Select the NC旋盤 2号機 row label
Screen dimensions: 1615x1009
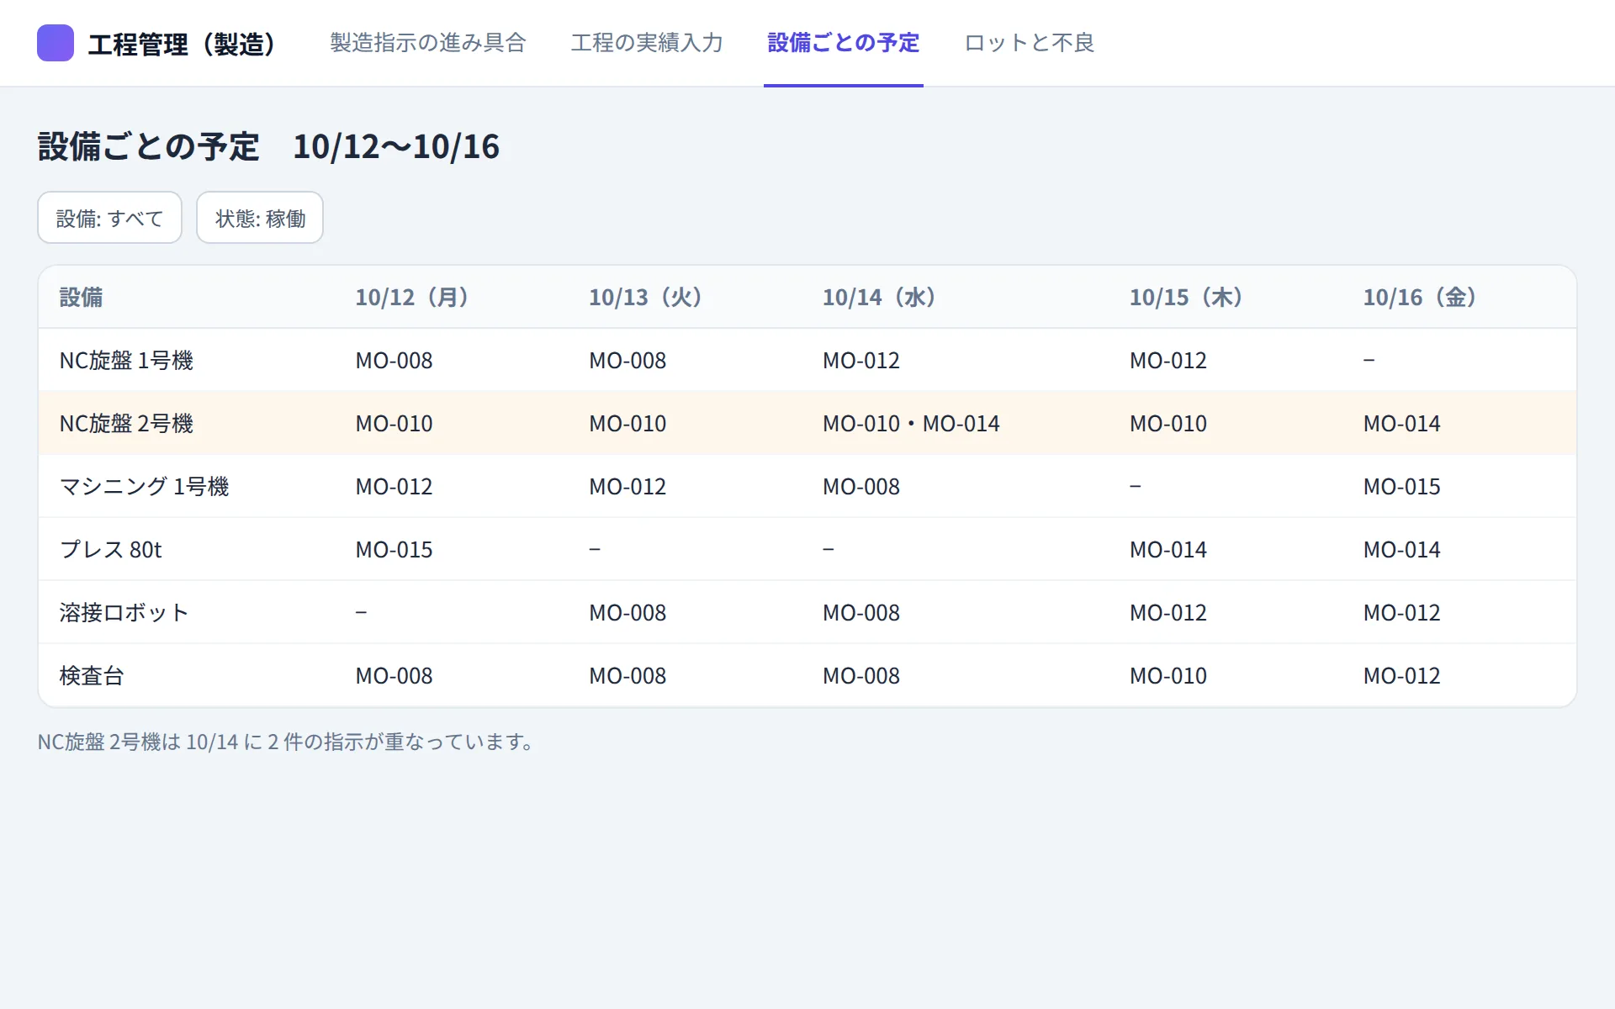[x=126, y=423]
